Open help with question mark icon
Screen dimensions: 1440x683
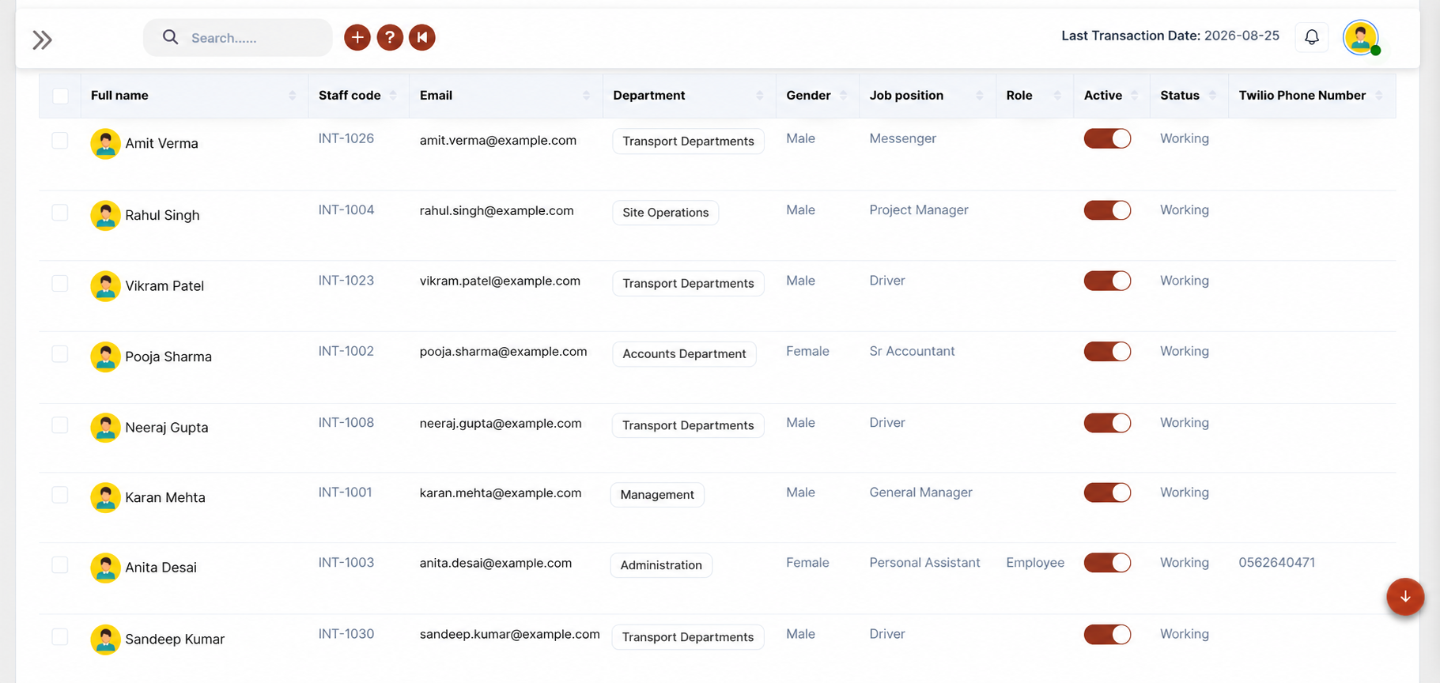390,37
